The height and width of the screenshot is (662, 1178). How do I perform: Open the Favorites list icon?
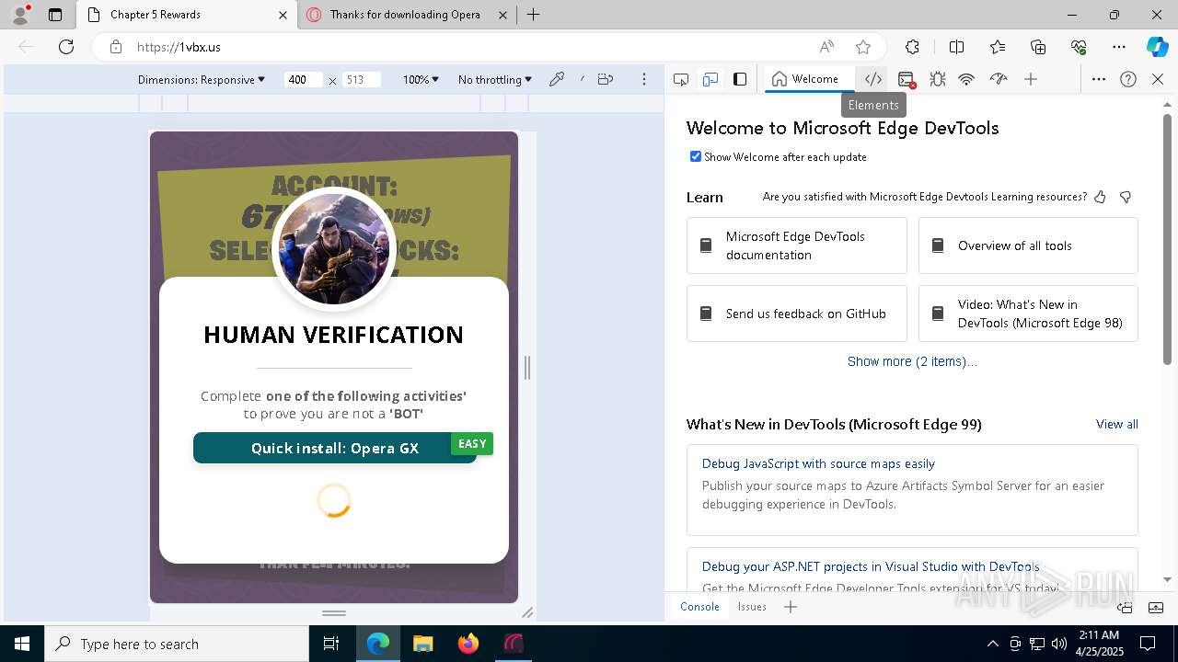pos(998,47)
